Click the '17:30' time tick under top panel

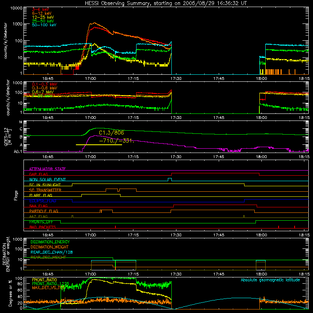click(176, 79)
